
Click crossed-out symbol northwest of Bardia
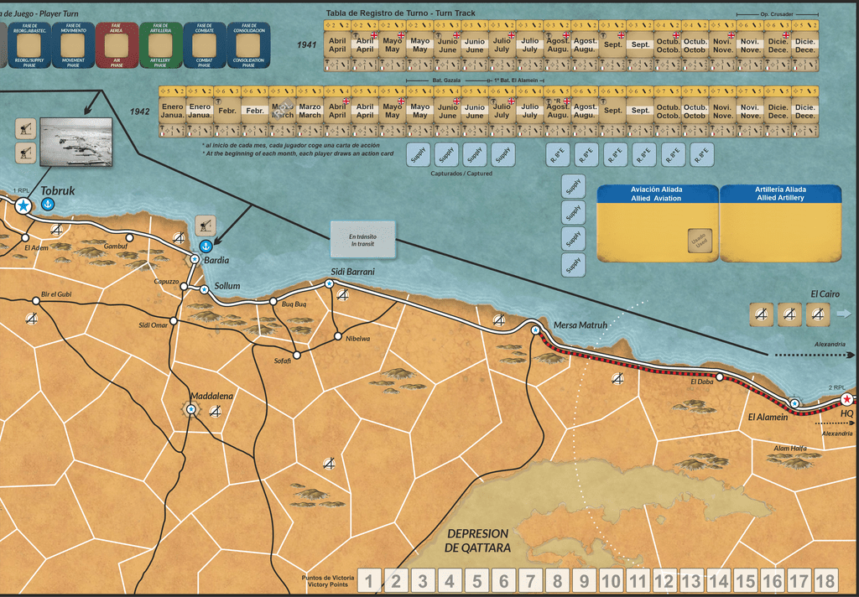179,237
